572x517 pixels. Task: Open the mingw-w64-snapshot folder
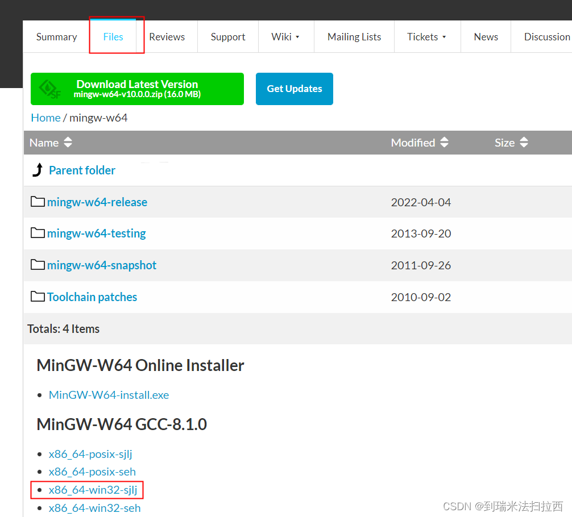102,265
